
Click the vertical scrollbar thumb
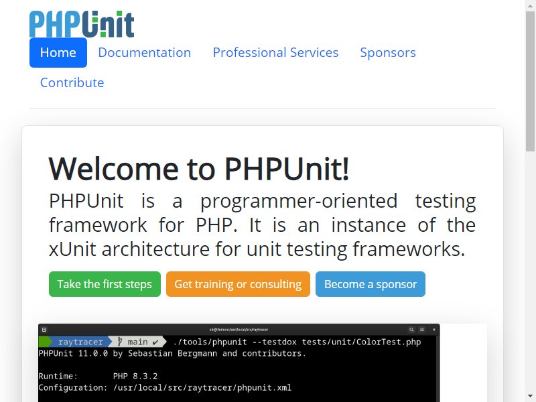(530, 81)
